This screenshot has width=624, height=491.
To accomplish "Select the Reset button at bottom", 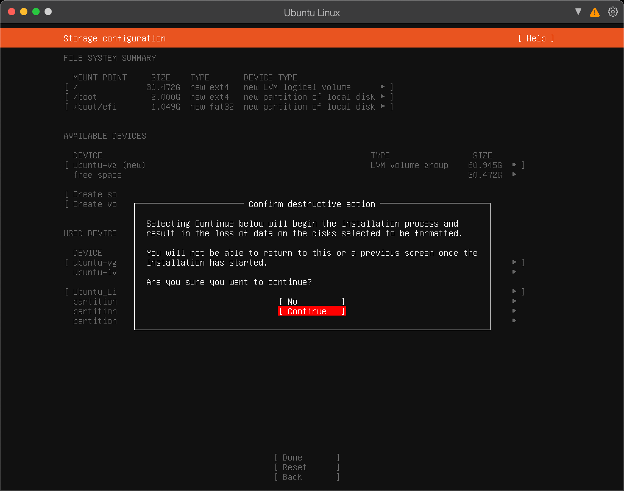I will point(307,467).
